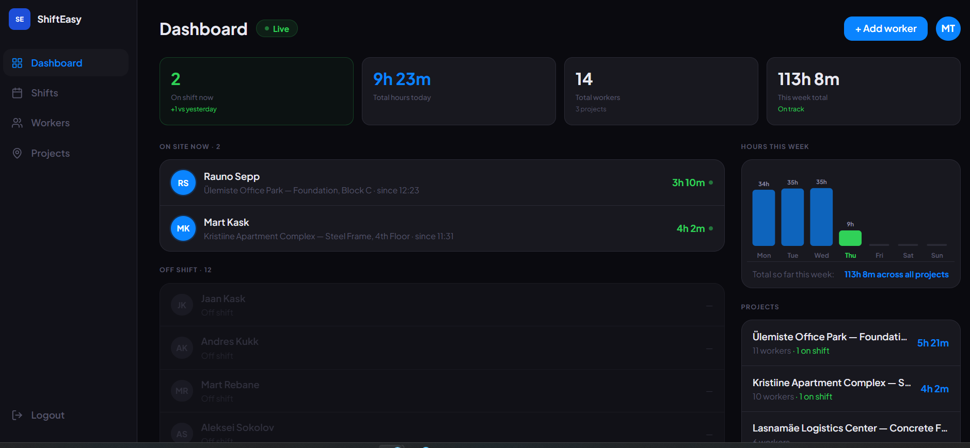Click the Add worker button
Image resolution: width=970 pixels, height=448 pixels.
pyautogui.click(x=885, y=28)
